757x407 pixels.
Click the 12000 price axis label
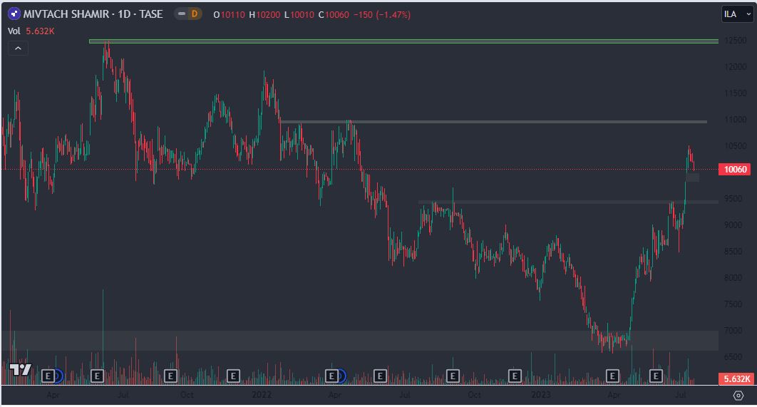point(736,66)
